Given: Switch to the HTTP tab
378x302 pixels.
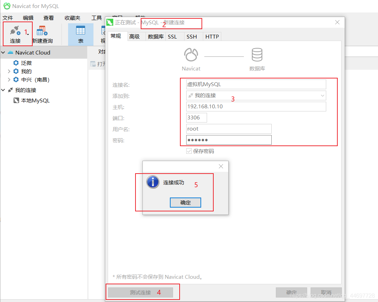Looking at the screenshot, I should click(x=212, y=36).
